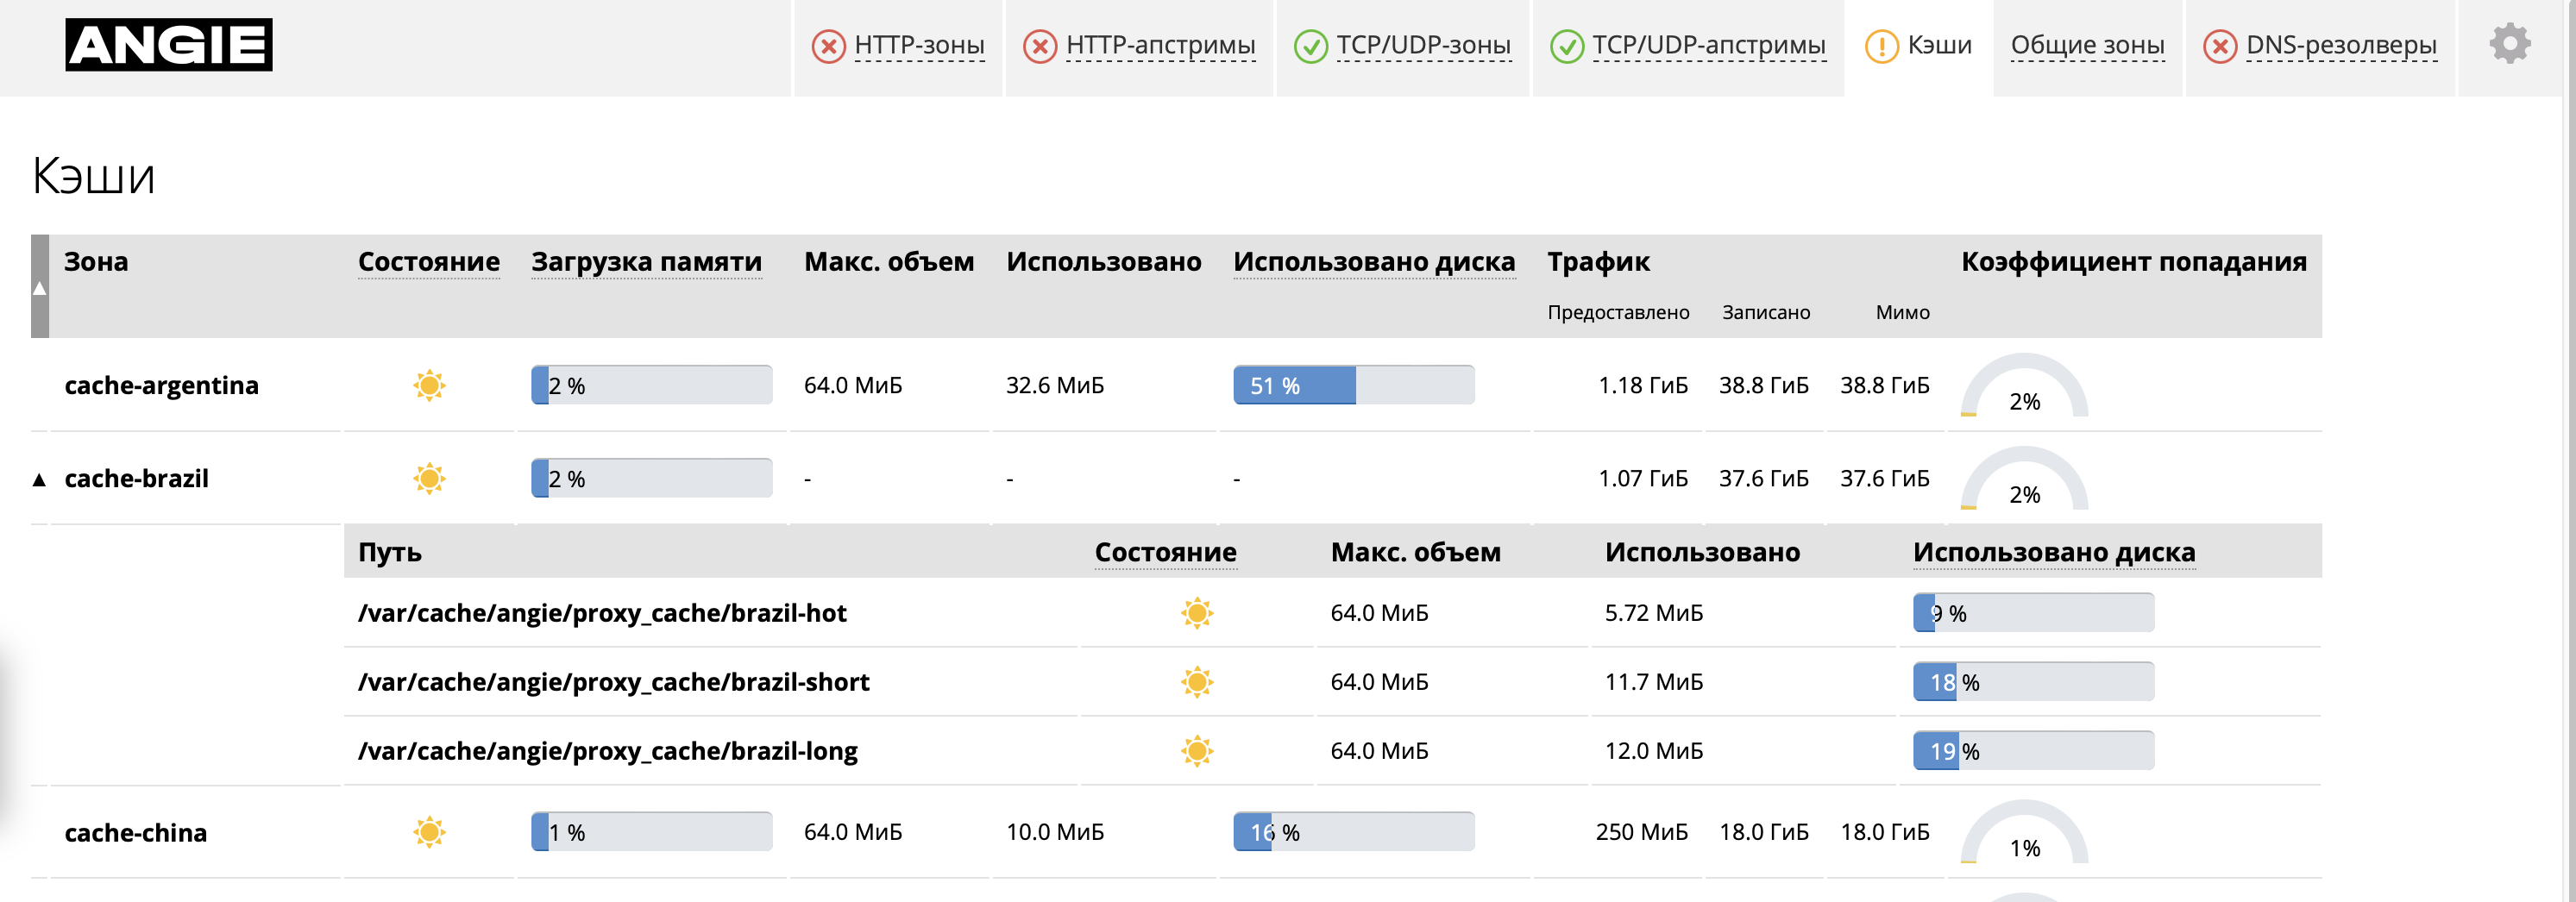Screen dimensions: 2576x902
Task: Open the Общие зоны link
Action: (2087, 46)
